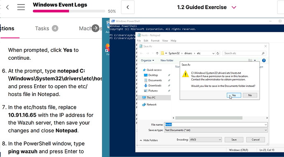284x157 pixels.
Task: Click the back arrow beside the hamburger menu
Action: point(7,7)
